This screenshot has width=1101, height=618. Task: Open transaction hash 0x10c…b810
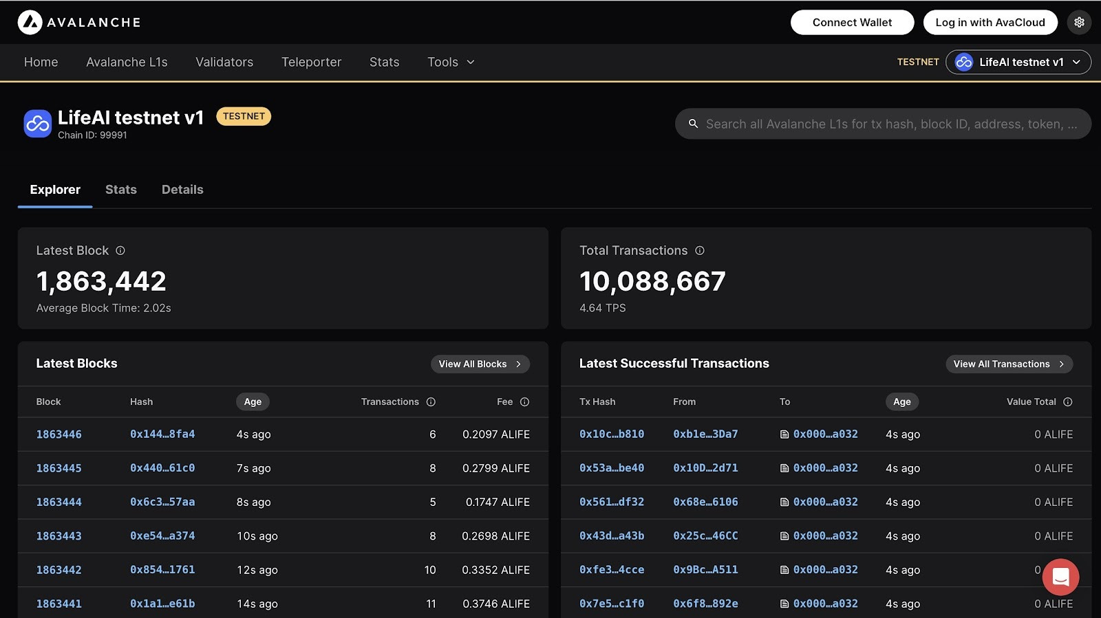[612, 434]
